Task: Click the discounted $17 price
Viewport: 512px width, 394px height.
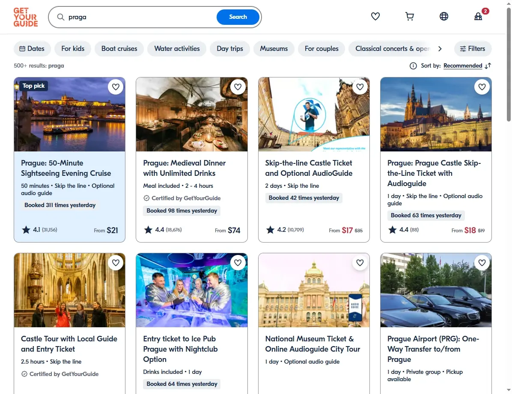Action: pos(347,231)
